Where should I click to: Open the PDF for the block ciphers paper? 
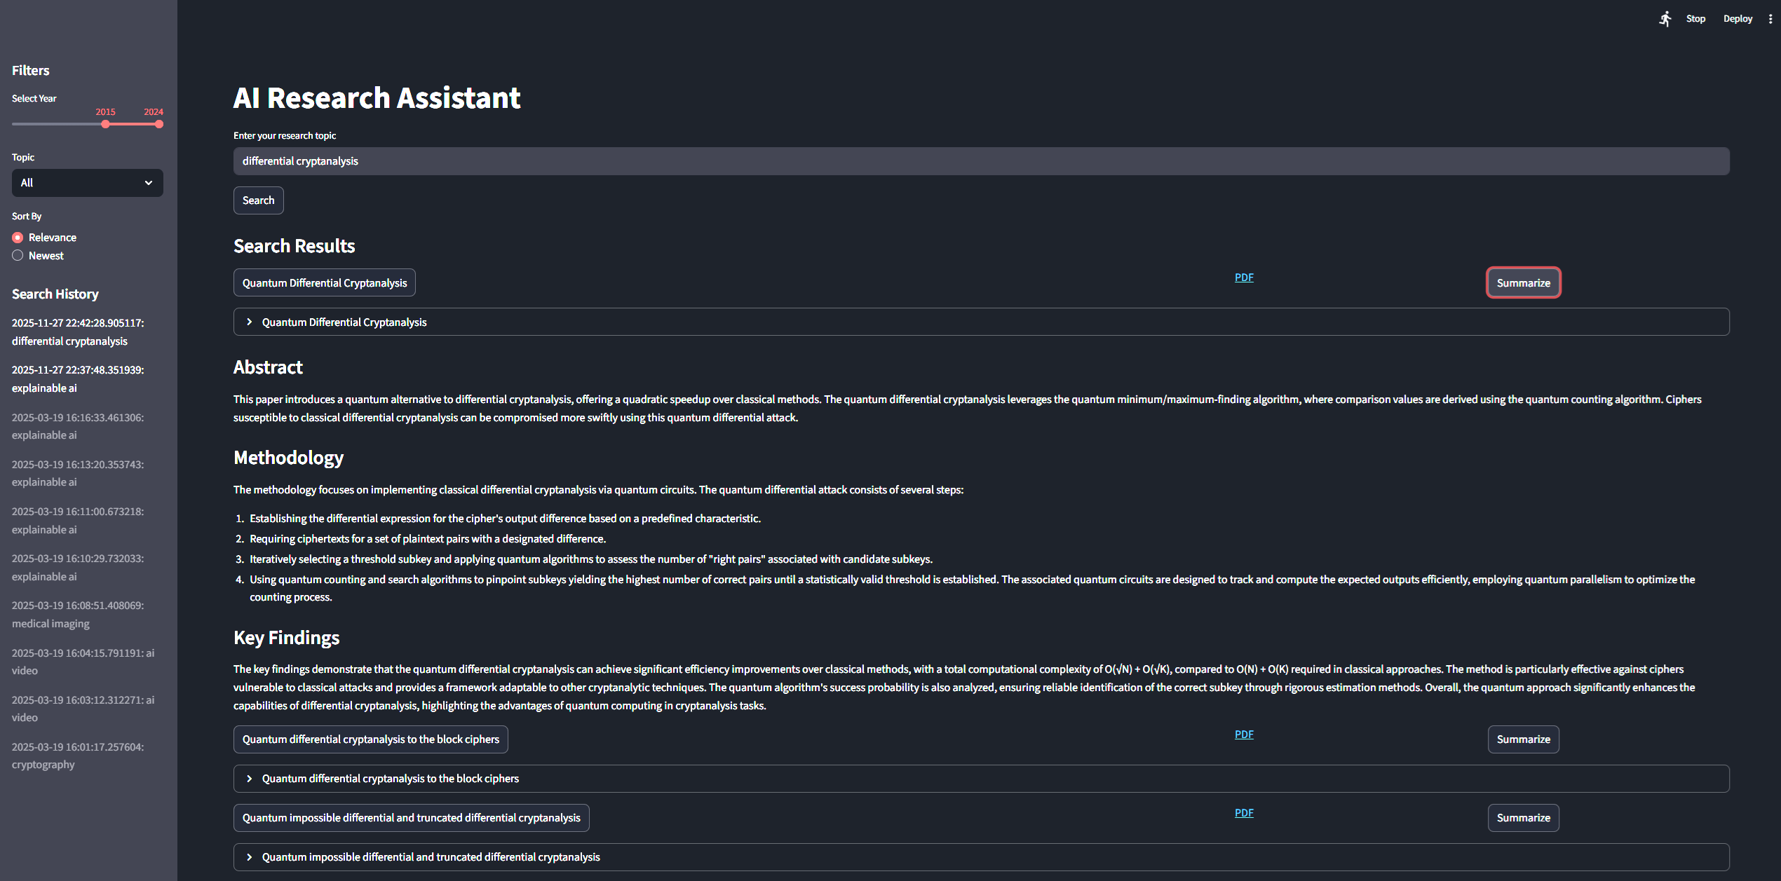click(x=1243, y=734)
